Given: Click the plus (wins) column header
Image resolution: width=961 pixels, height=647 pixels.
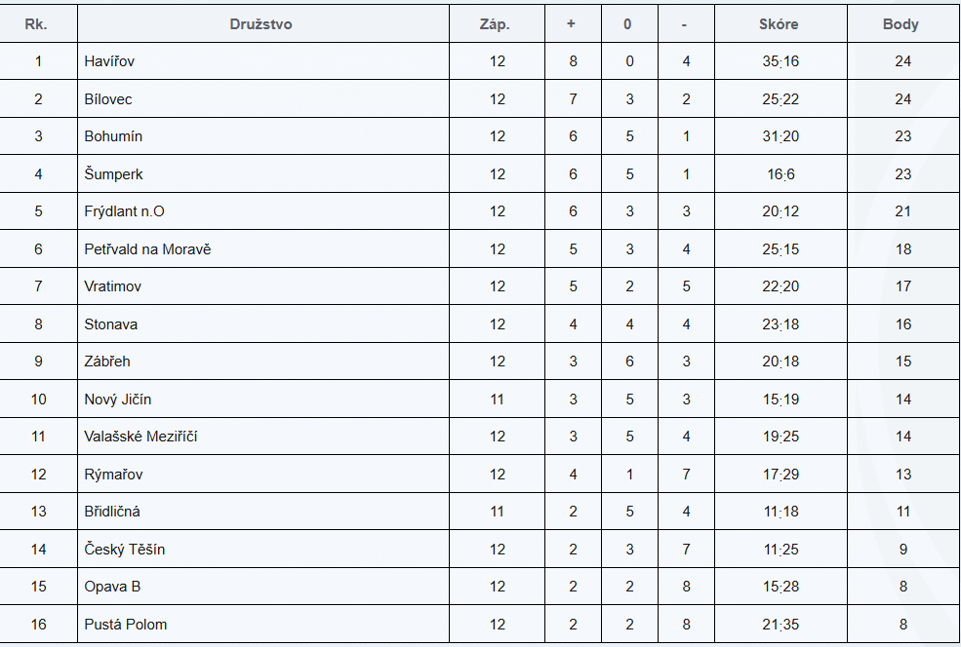Looking at the screenshot, I should (x=572, y=24).
